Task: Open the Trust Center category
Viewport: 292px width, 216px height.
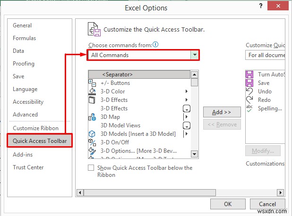Action: tap(28, 167)
